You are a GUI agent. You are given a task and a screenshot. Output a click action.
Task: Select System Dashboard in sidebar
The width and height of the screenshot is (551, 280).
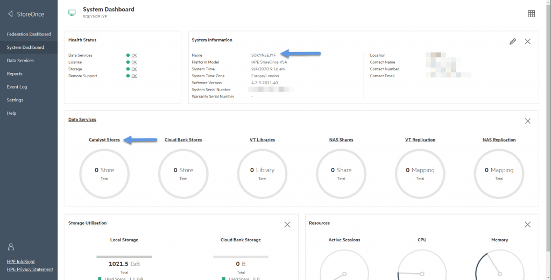coord(29,47)
